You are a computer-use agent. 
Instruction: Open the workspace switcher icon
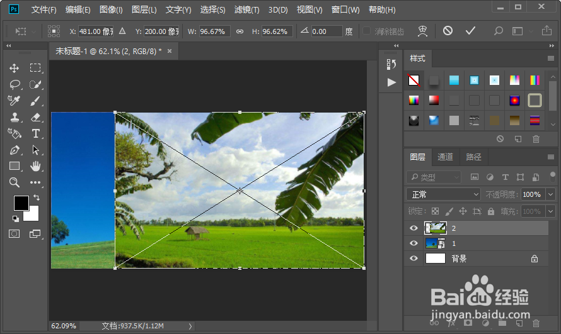[x=518, y=31]
